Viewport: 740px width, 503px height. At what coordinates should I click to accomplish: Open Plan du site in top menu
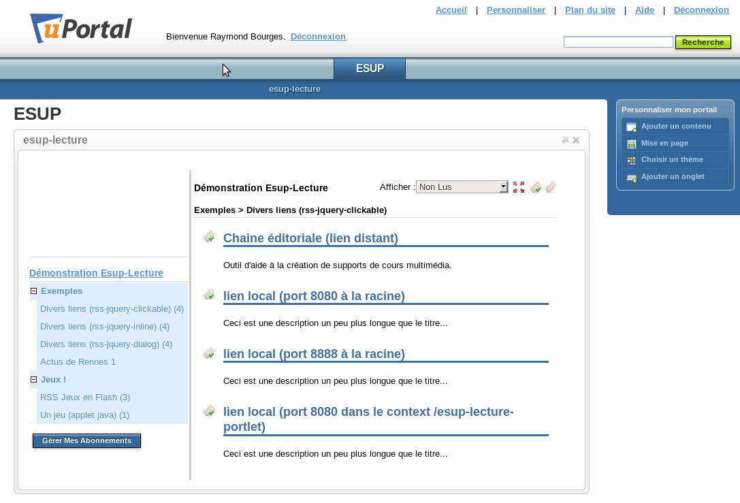point(590,10)
